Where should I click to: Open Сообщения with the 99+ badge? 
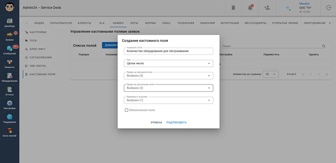pos(10,49)
